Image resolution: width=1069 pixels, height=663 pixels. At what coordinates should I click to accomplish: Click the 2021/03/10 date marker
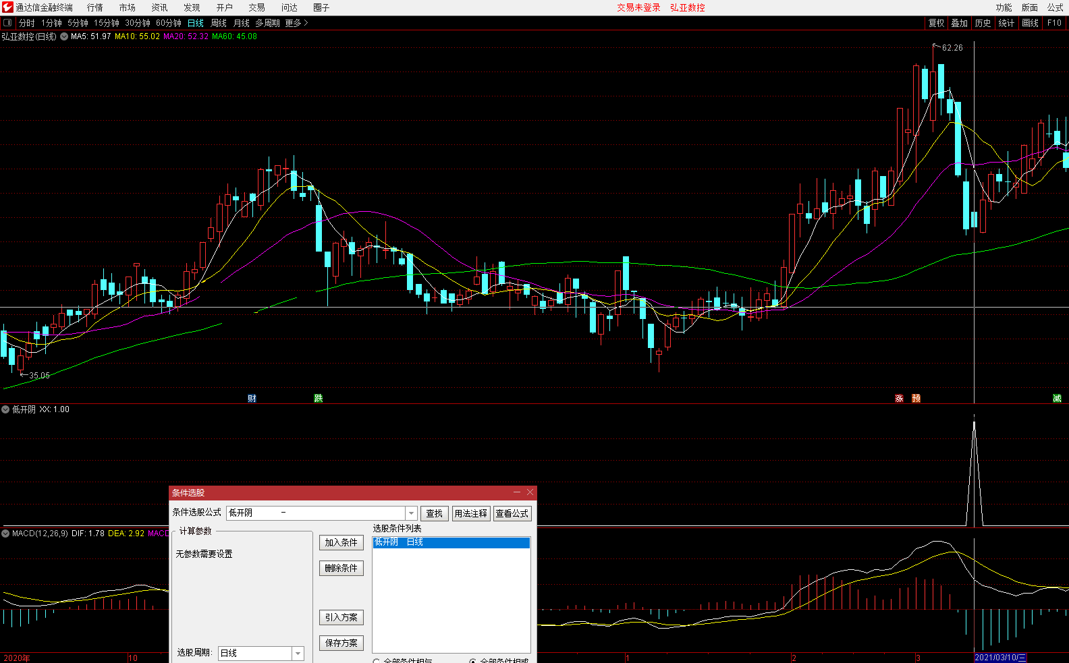coord(1000,658)
